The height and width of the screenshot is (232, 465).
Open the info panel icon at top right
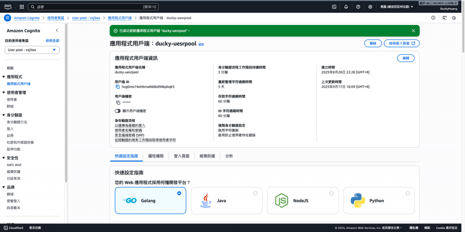point(433,18)
